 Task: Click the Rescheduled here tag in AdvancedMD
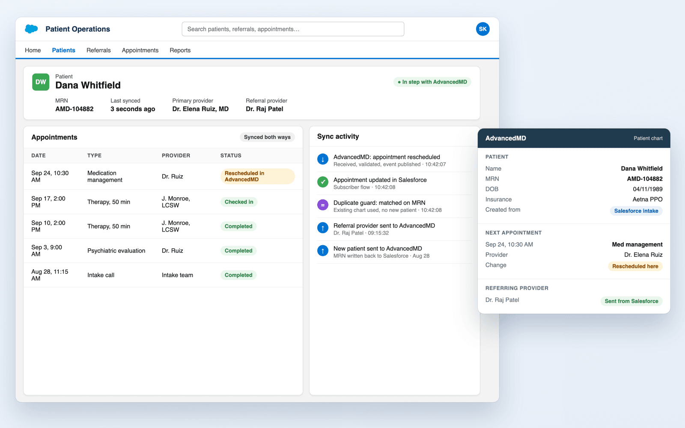[635, 266]
